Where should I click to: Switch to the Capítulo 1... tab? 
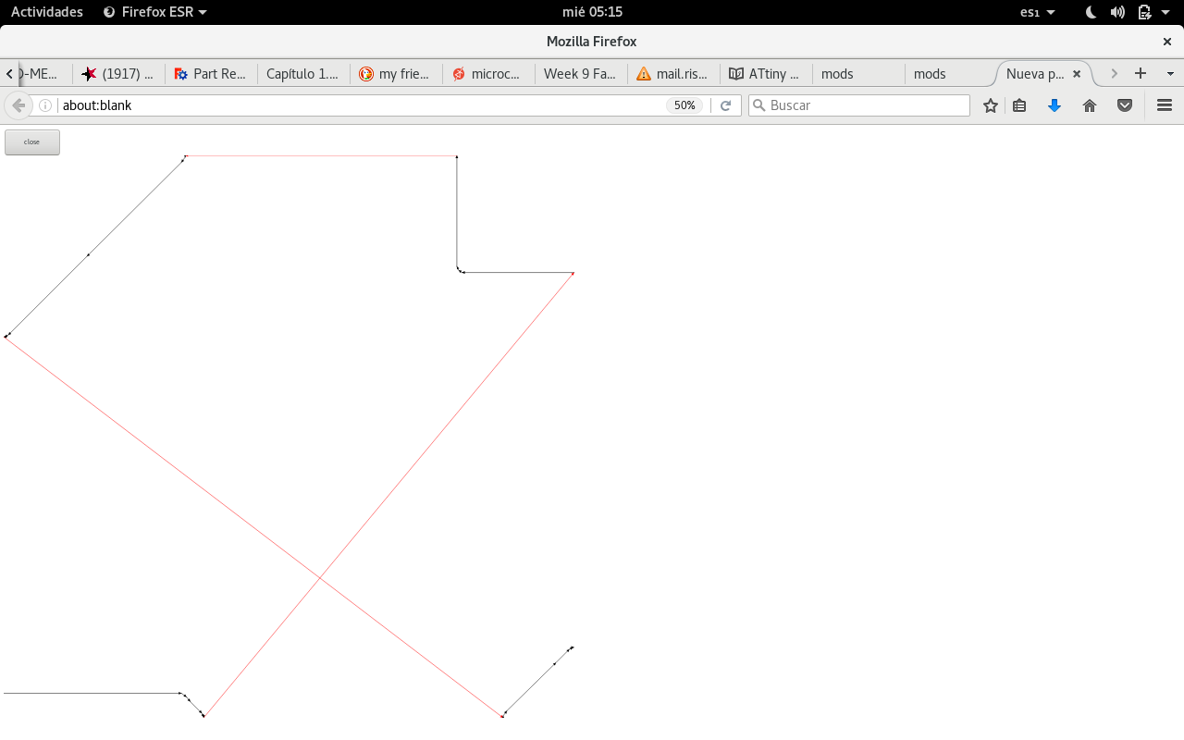[x=303, y=74]
